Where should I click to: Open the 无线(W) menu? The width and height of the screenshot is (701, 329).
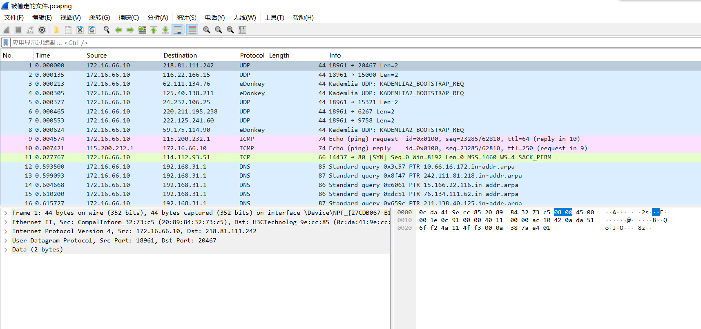pyautogui.click(x=245, y=18)
